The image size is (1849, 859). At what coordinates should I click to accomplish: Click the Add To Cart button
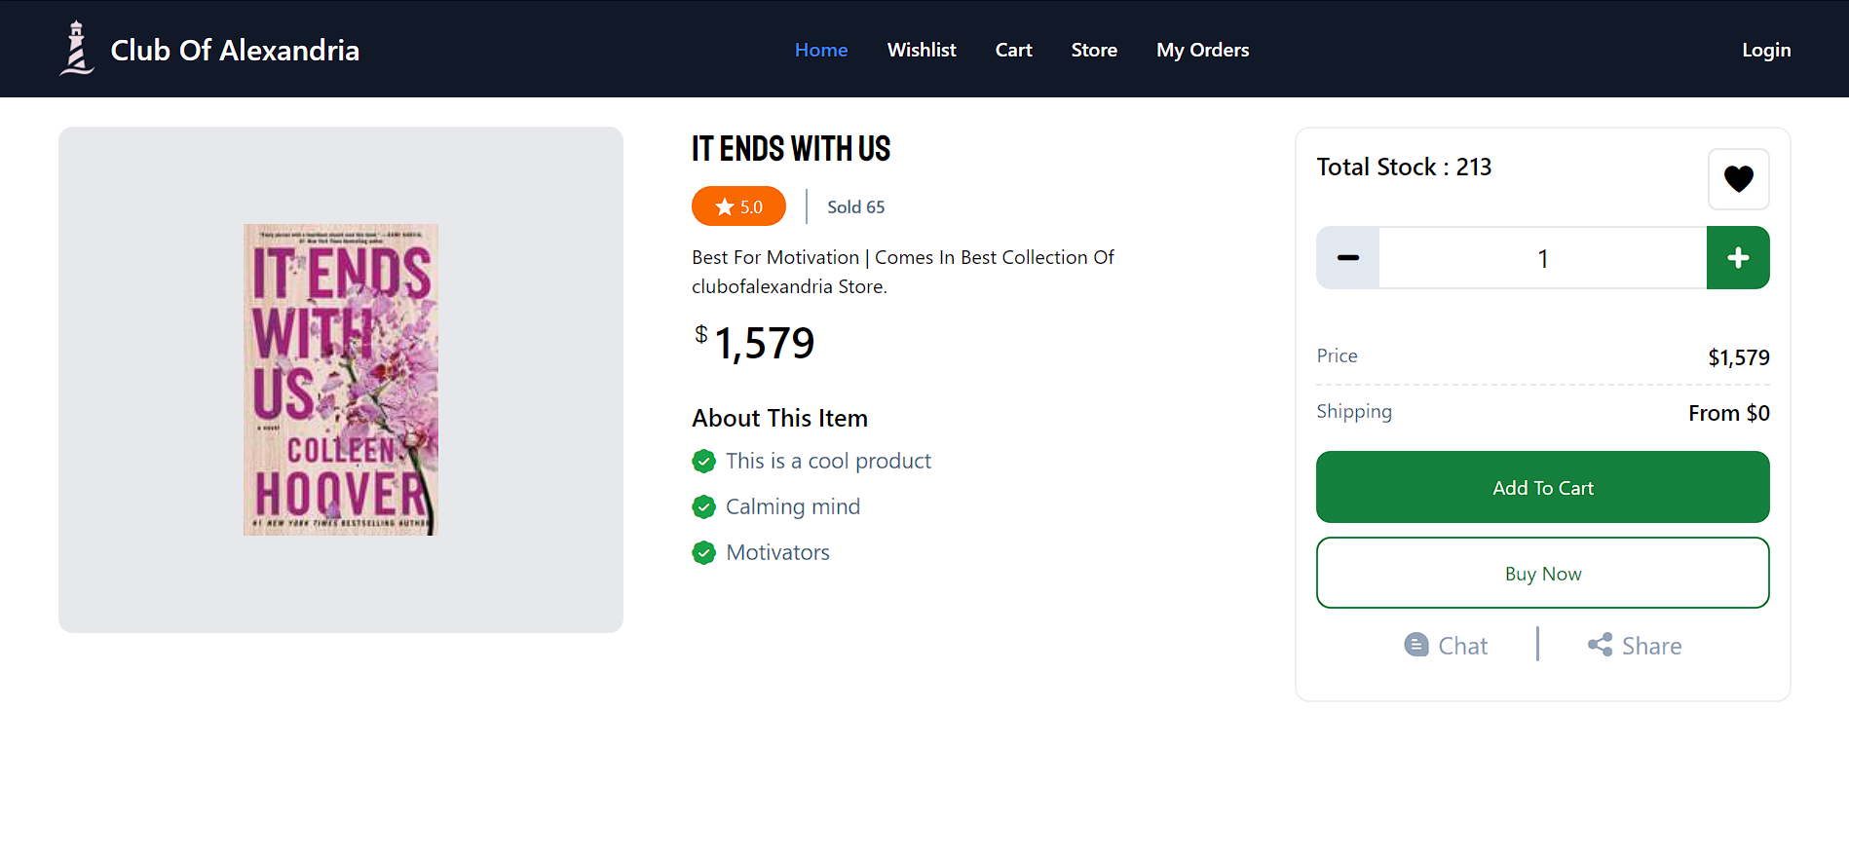pos(1543,487)
